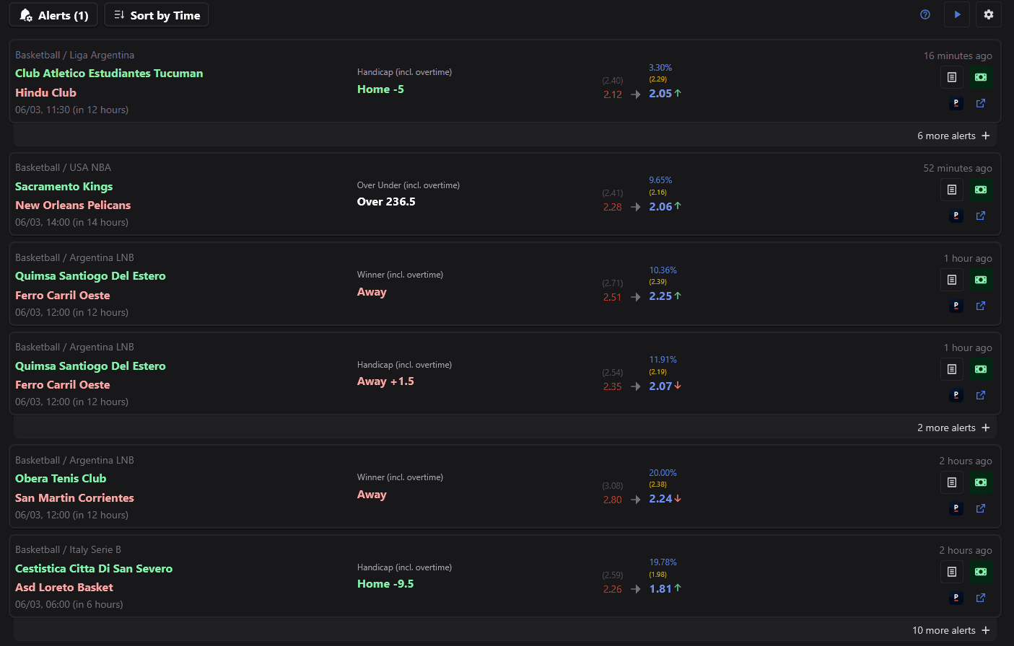Open the Alerts (1) button

click(54, 15)
